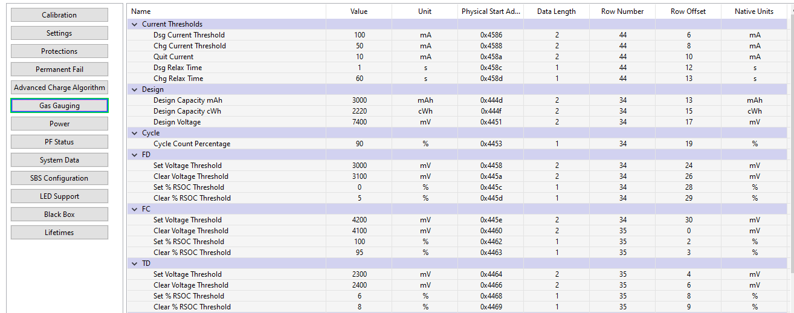Go to the Protections section
Viewport: 794px width, 313px height.
click(x=59, y=51)
